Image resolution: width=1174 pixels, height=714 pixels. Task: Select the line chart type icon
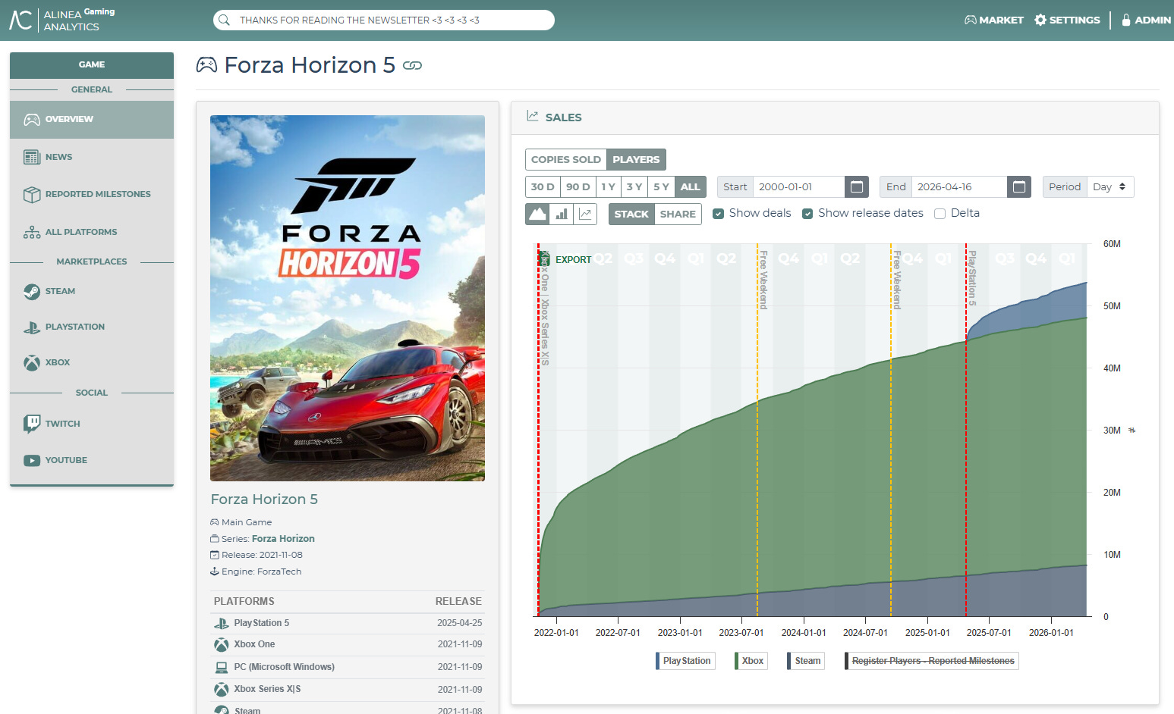tap(585, 214)
